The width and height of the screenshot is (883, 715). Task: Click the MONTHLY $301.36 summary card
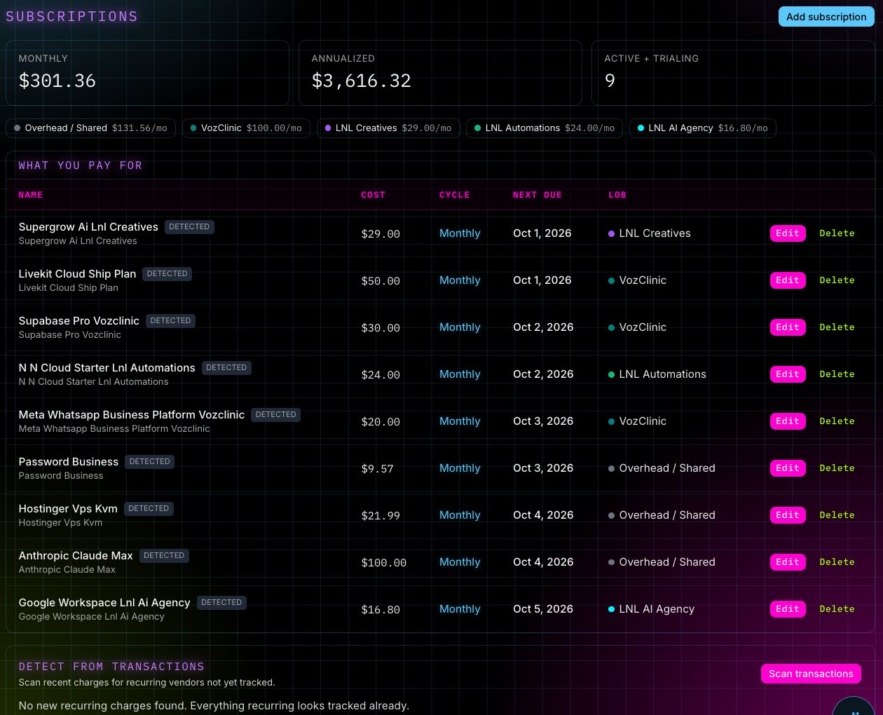point(148,73)
